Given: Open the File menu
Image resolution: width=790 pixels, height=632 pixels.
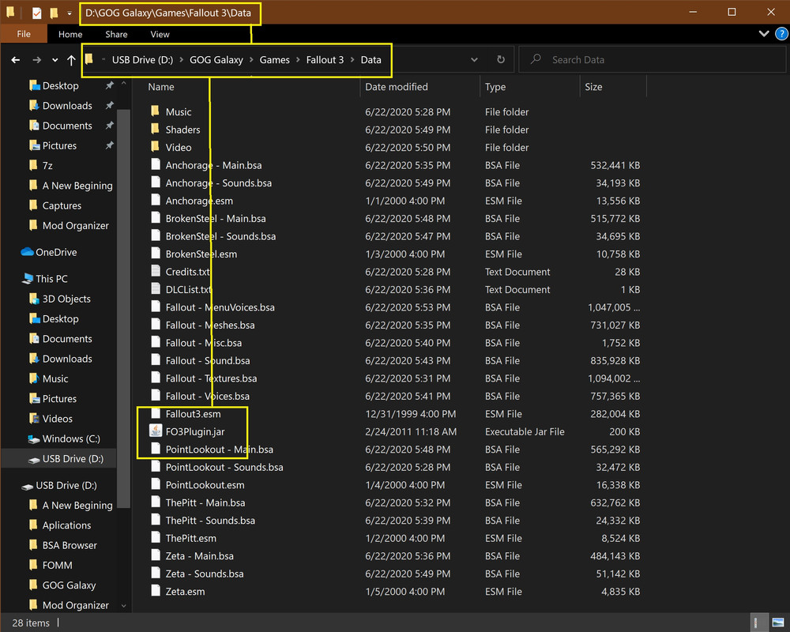Looking at the screenshot, I should pyautogui.click(x=24, y=34).
